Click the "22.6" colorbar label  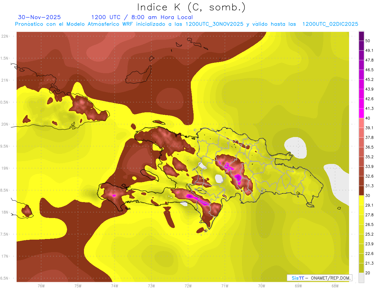(369, 253)
